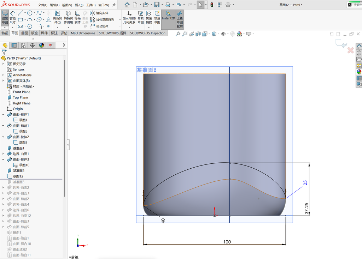Open the Options gear icon
Image resolution: width=362 pixels, height=259 pixels.
tap(228, 5)
